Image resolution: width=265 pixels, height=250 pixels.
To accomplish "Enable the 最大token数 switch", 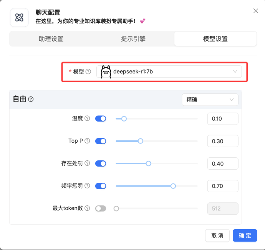I will click(101, 208).
